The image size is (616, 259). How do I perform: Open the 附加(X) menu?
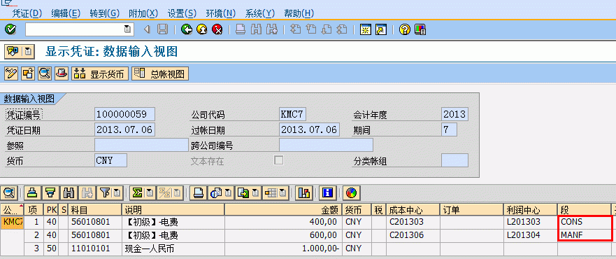[143, 13]
